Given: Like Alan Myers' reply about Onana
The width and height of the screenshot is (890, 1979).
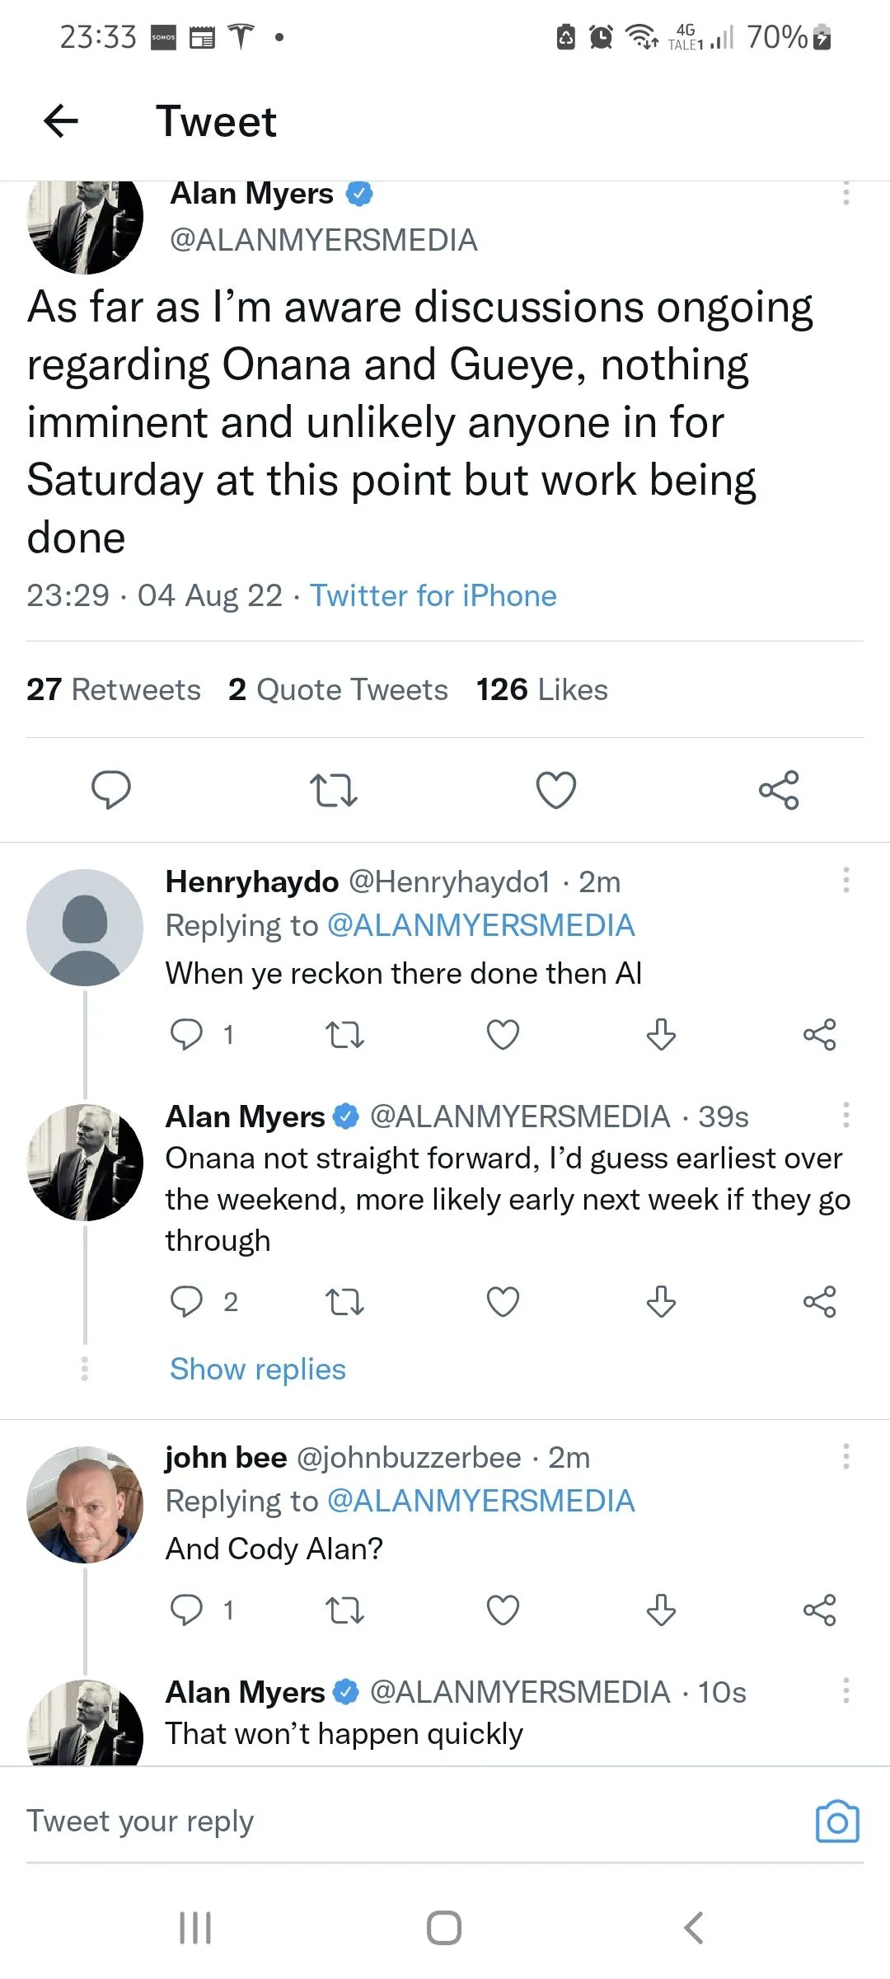Looking at the screenshot, I should pos(503,1302).
